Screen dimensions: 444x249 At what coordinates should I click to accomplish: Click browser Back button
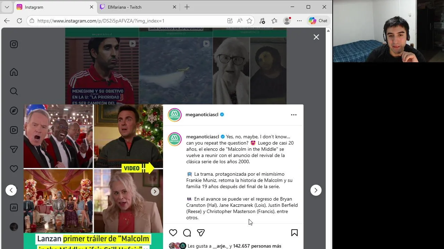[x=7, y=21]
